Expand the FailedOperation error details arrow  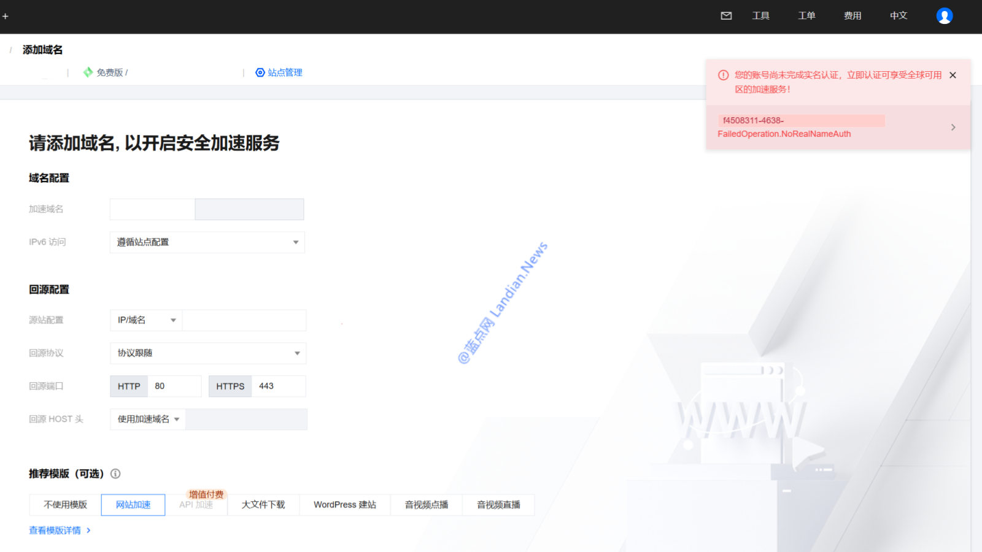(953, 127)
